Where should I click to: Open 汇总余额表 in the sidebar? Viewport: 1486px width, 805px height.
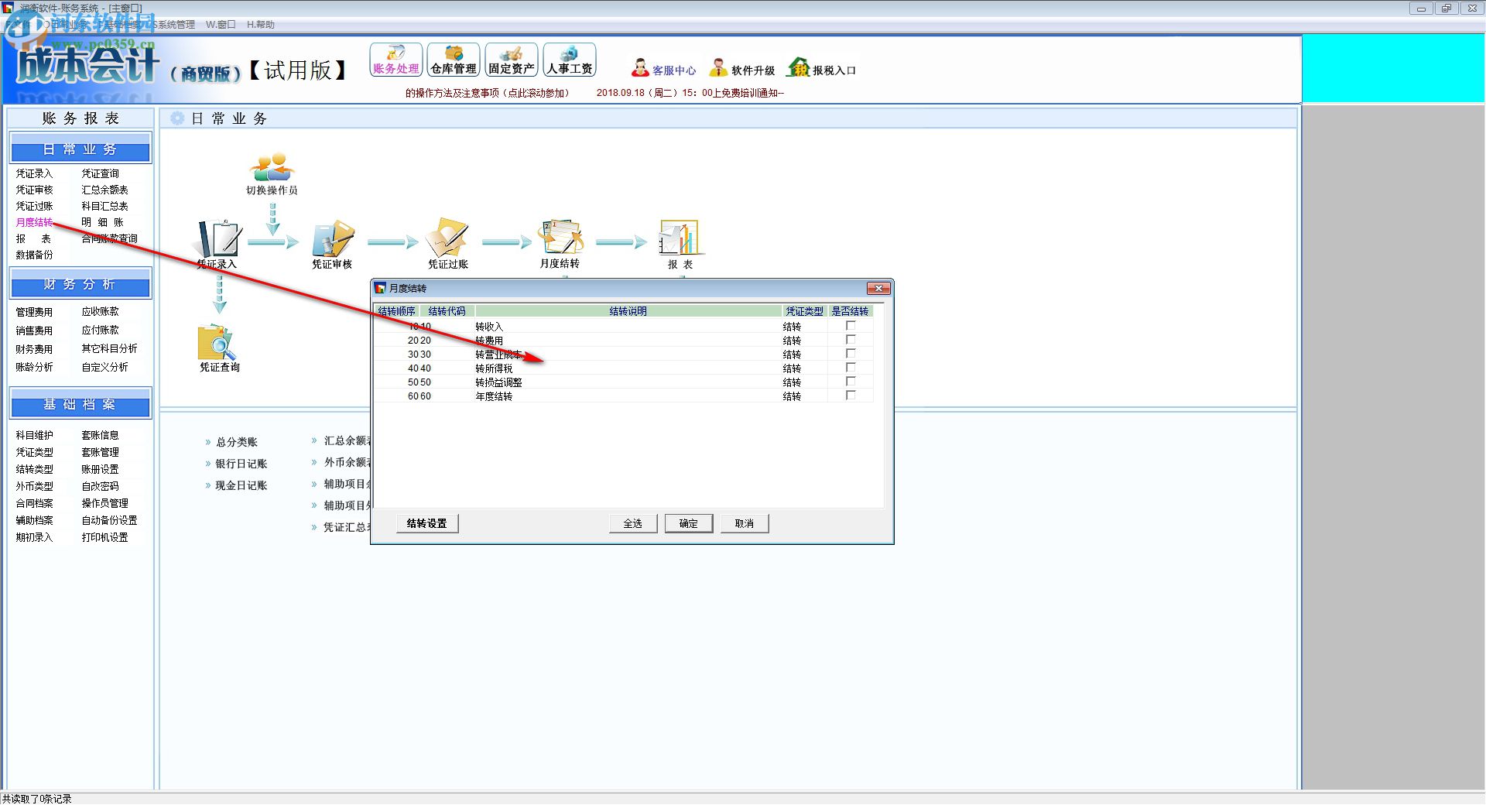[104, 190]
